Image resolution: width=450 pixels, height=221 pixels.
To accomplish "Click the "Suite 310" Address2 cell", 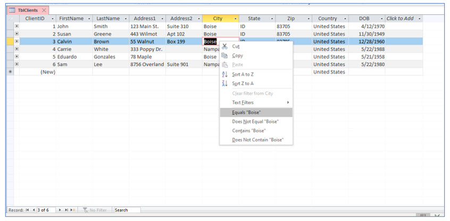I will 184,27.
